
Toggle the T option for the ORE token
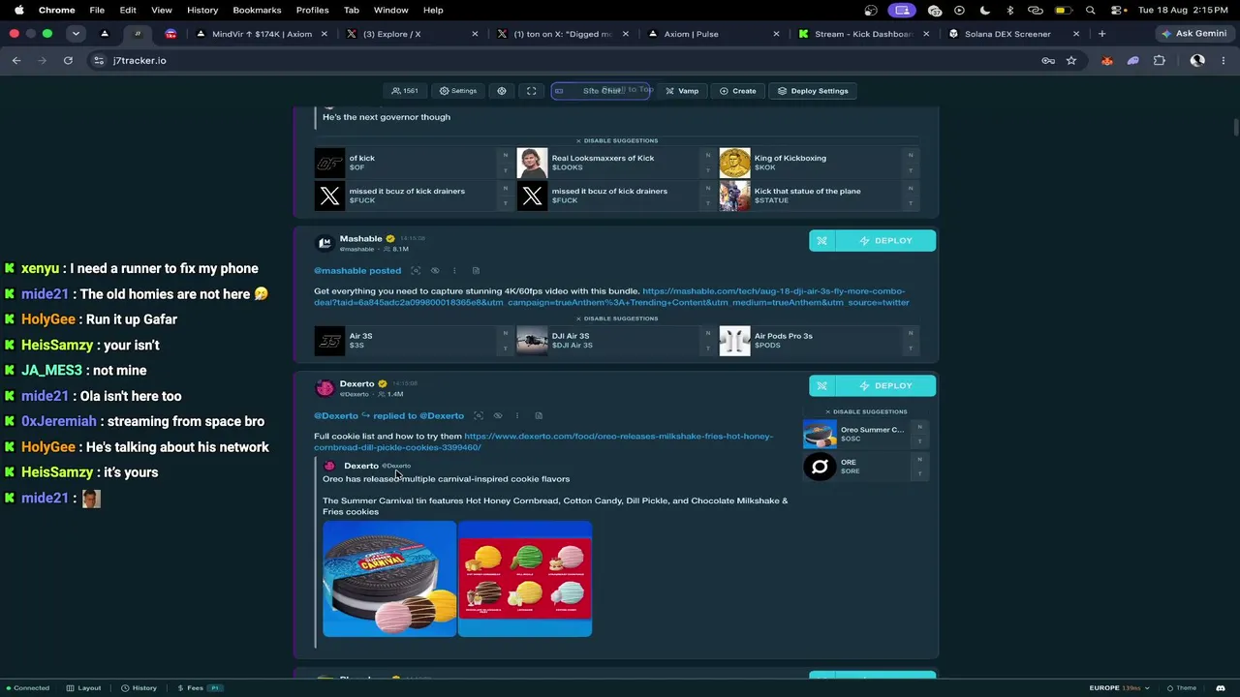(919, 473)
